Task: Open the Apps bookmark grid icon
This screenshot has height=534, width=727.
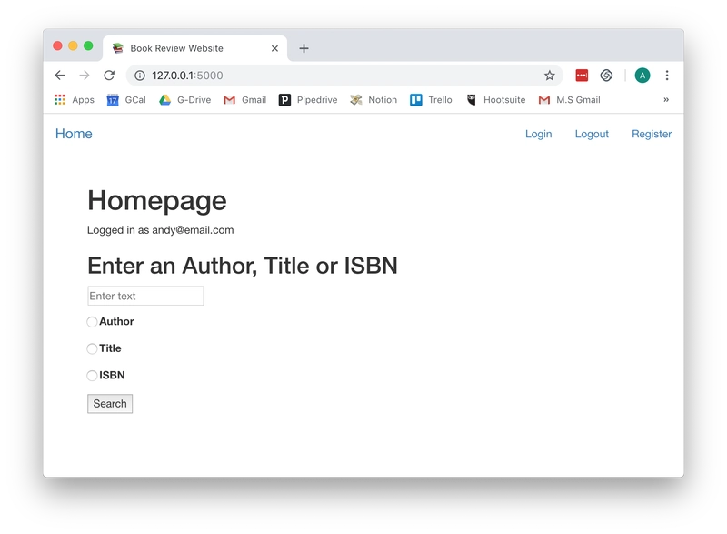Action: [x=60, y=100]
